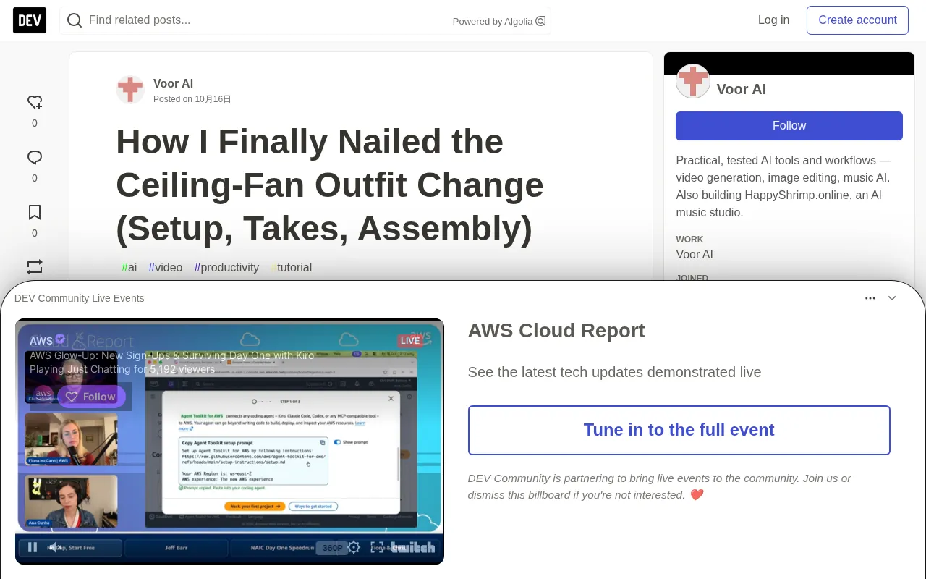926x579 pixels.
Task: Add a heart reaction to post
Action: click(35, 103)
